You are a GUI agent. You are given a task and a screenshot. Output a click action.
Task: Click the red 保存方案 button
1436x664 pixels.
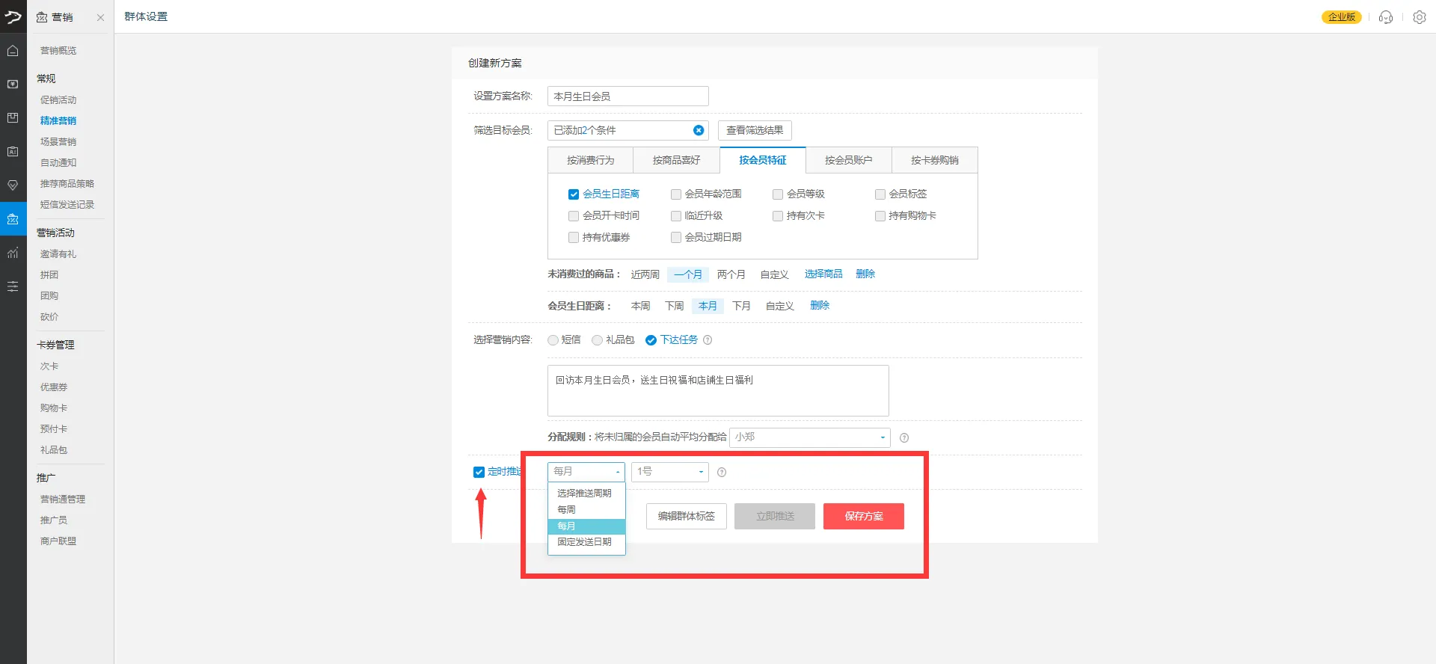point(863,516)
